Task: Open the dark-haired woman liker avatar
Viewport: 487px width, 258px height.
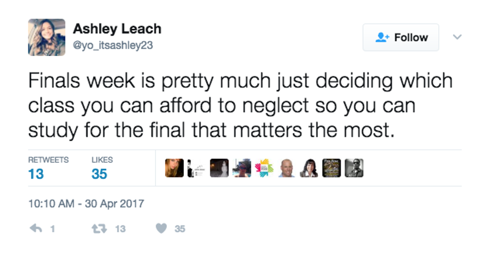Action: pyautogui.click(x=309, y=168)
